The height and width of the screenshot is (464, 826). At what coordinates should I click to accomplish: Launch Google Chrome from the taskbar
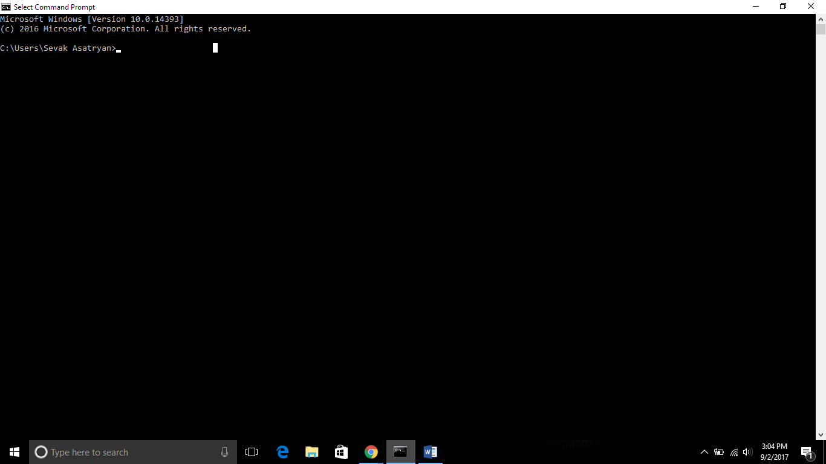pos(371,452)
